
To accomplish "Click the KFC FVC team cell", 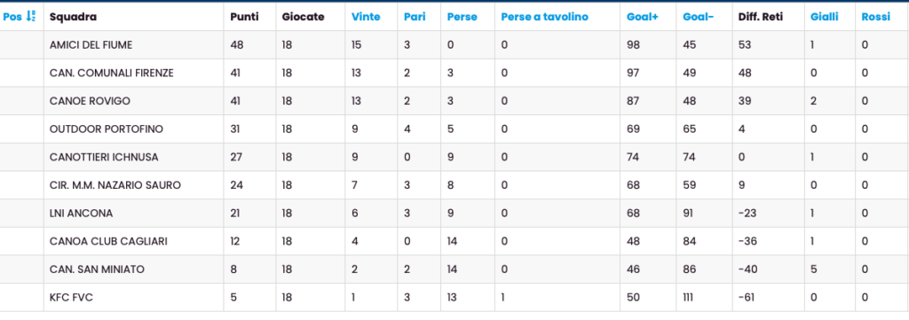I will pyautogui.click(x=133, y=298).
